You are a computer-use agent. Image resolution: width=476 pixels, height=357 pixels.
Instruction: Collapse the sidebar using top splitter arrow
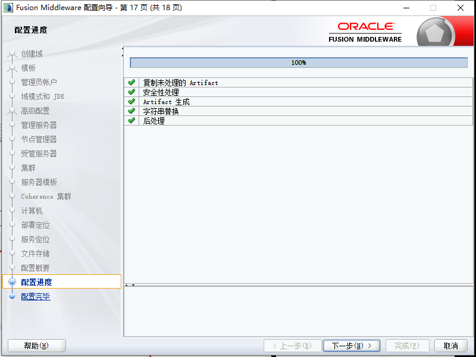point(123,49)
